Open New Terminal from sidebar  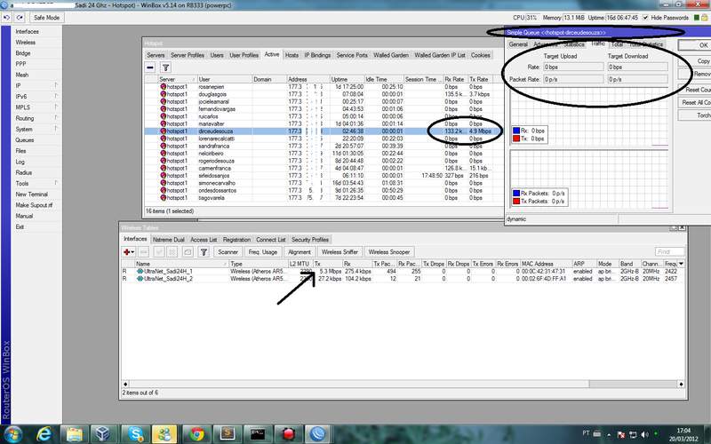(32, 194)
